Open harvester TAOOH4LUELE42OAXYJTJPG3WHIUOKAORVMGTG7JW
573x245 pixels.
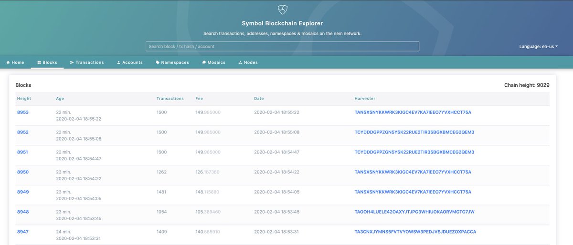click(x=414, y=212)
